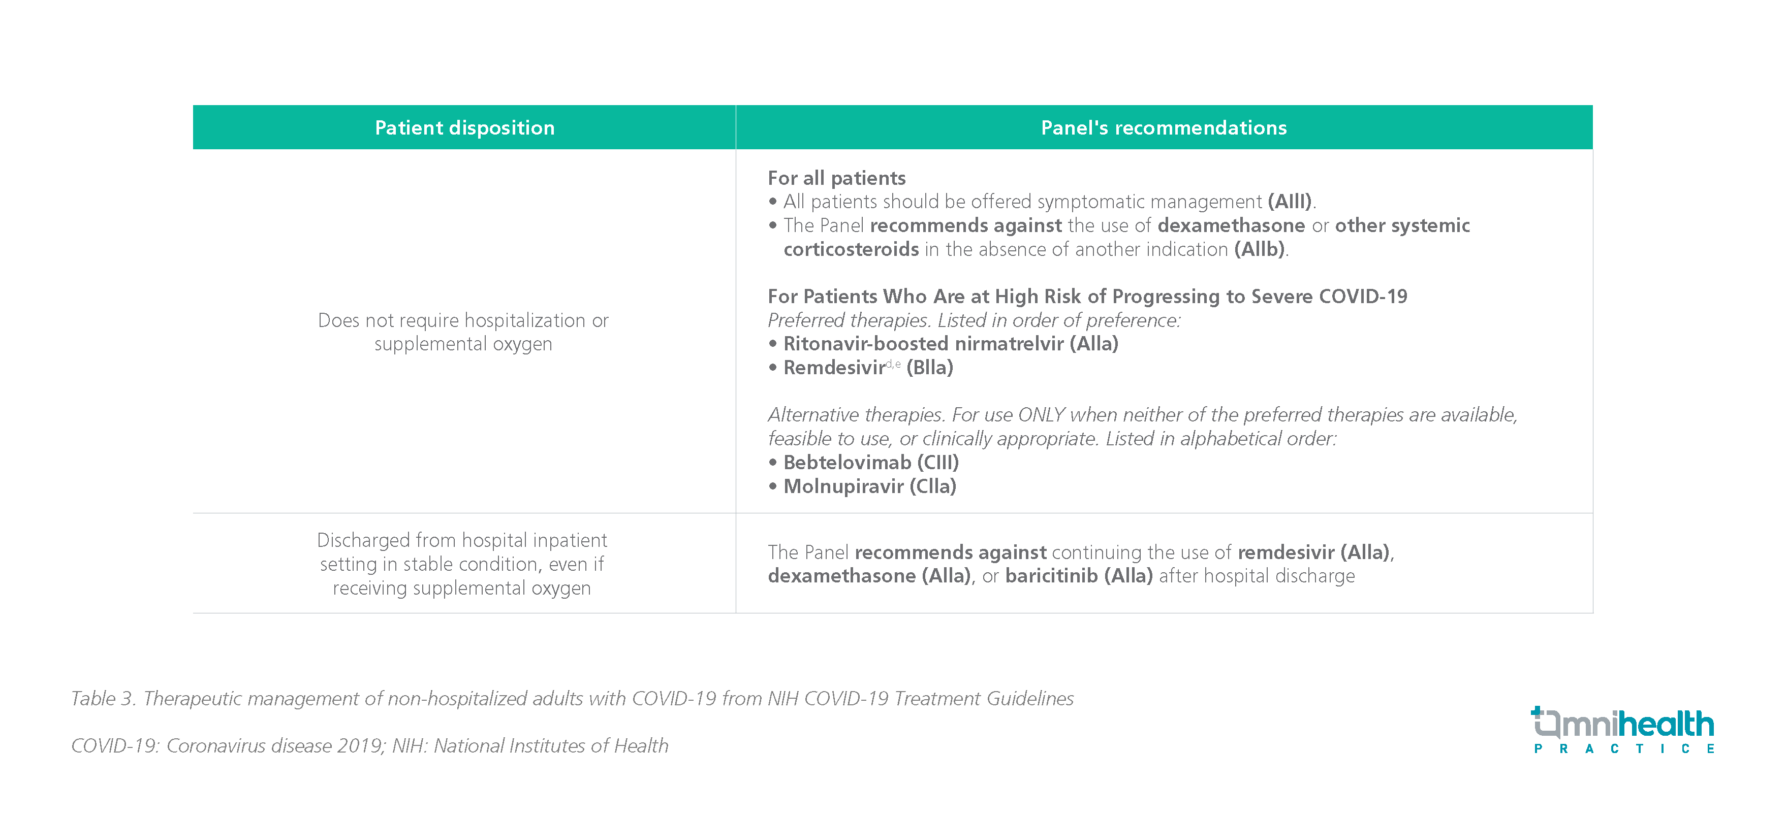Select "Ritonavir-boosted nirmatrelvir (AIIa)" bullet
Image resolution: width=1787 pixels, height=816 pixels.
click(950, 344)
